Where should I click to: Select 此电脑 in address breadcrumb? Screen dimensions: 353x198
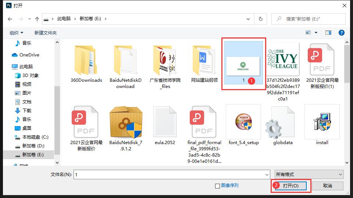[x=64, y=19]
